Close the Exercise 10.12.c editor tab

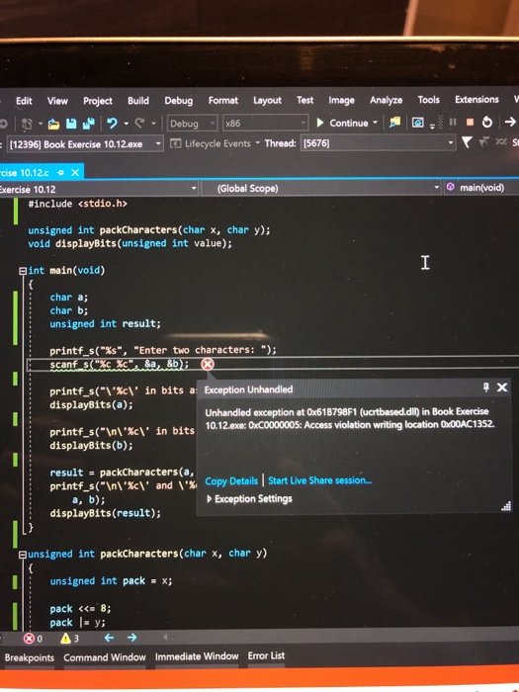[75, 173]
